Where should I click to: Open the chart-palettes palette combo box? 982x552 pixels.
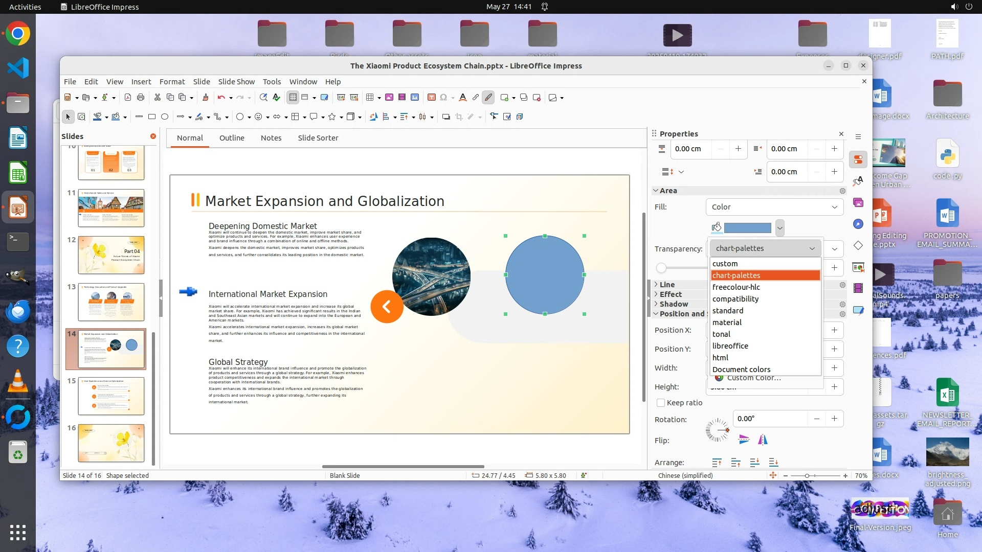[765, 248]
